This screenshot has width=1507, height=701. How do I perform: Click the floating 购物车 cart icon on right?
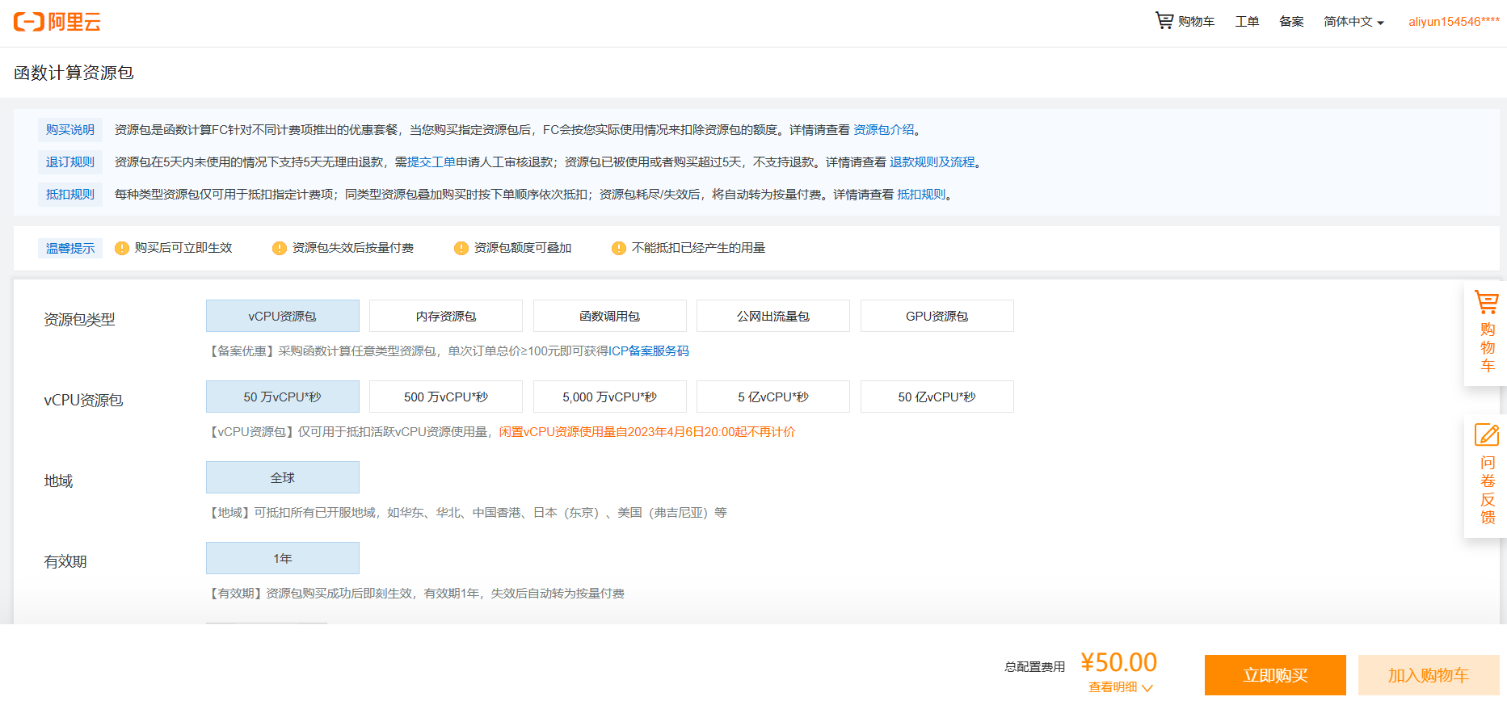1487,302
